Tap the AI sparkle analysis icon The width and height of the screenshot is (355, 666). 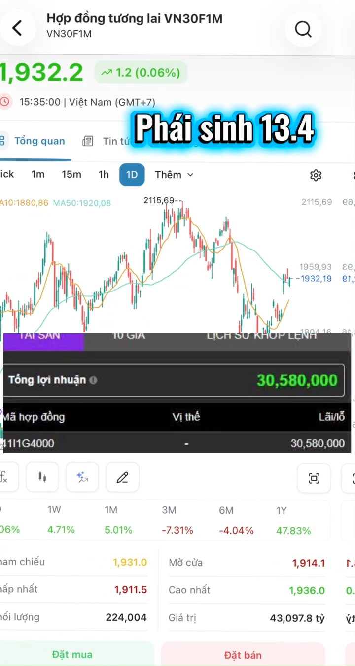[82, 477]
